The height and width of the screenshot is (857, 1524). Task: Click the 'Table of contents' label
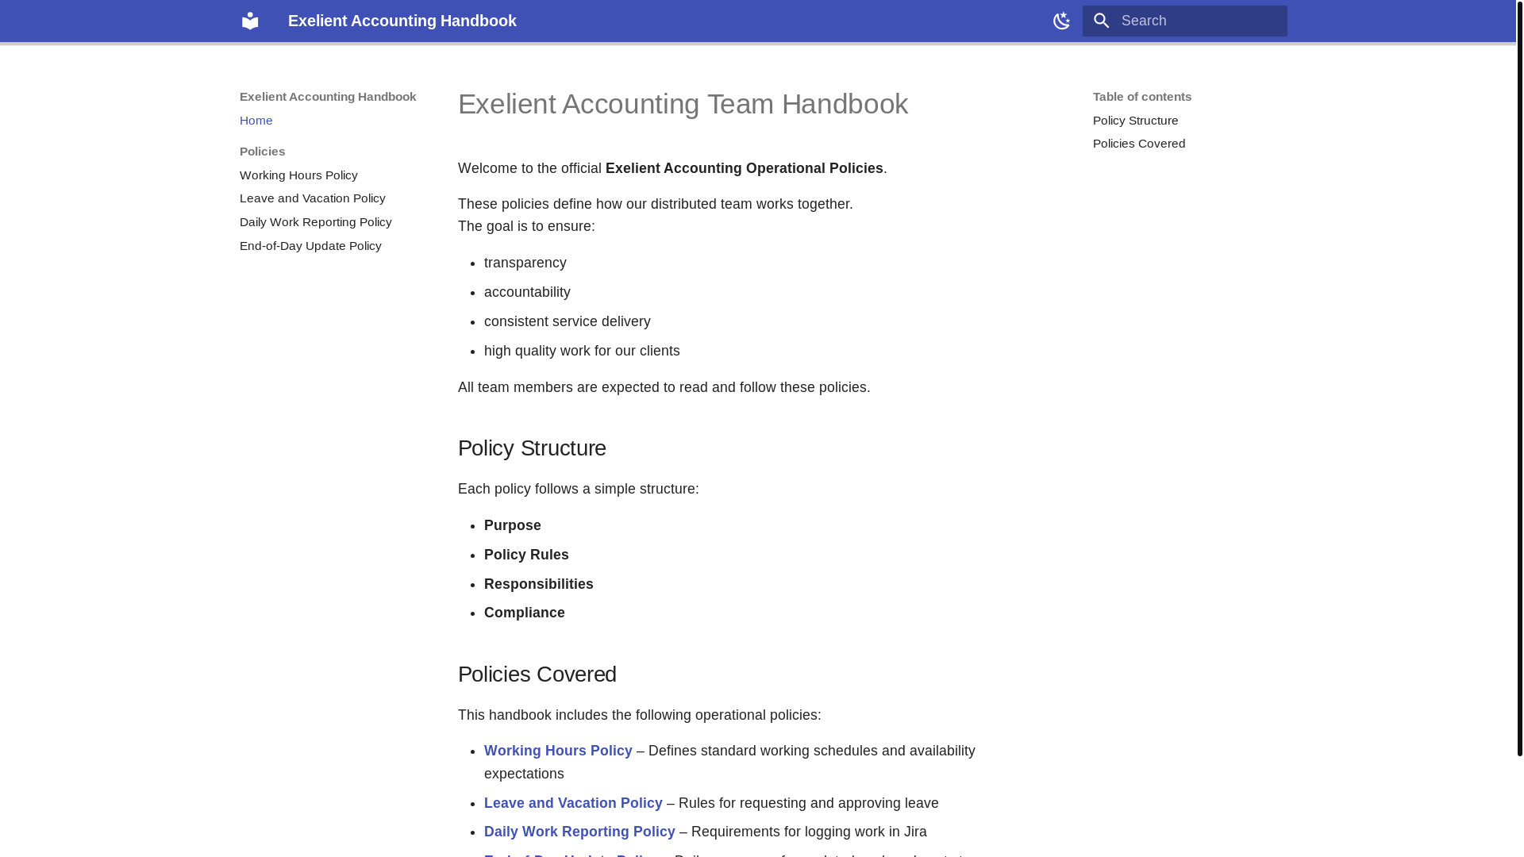pyautogui.click(x=1141, y=97)
